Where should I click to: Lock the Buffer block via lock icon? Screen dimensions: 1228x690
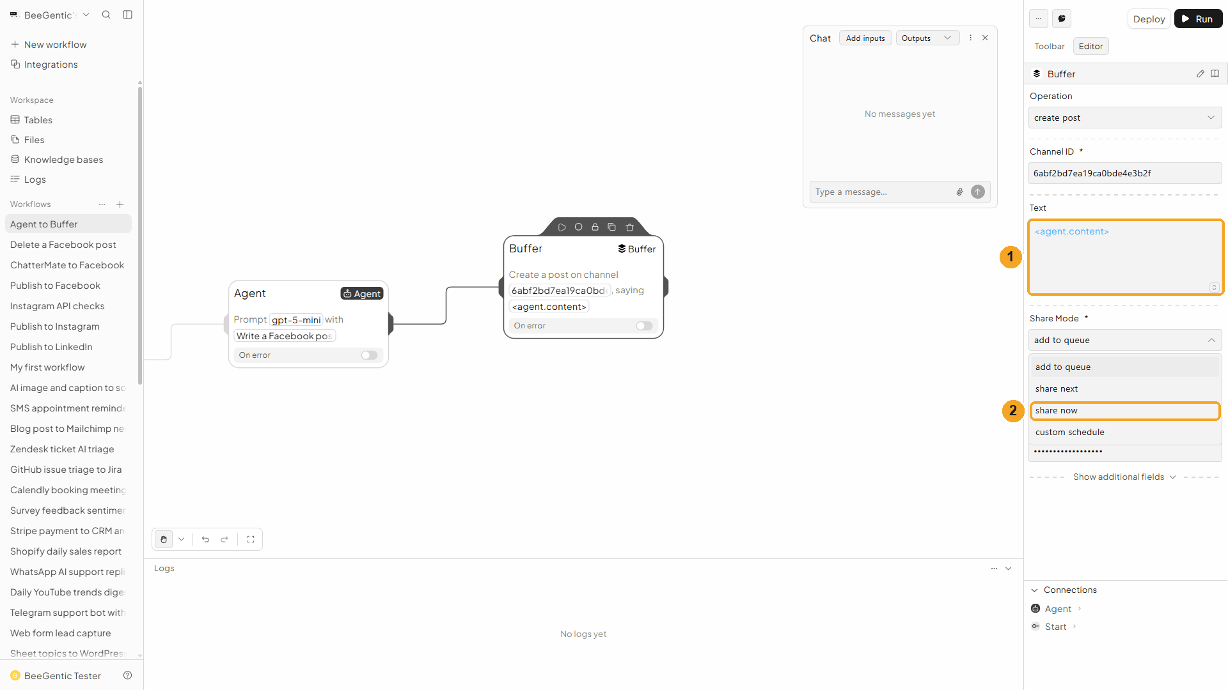(x=595, y=227)
